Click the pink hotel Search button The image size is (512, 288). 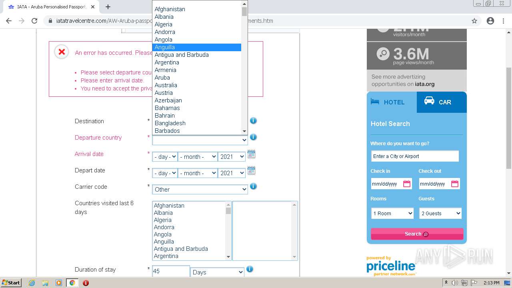pos(417,234)
